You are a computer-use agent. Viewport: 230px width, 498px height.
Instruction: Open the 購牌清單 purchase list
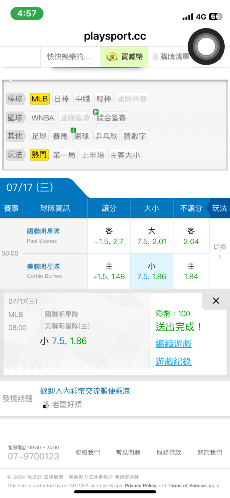coord(171,57)
